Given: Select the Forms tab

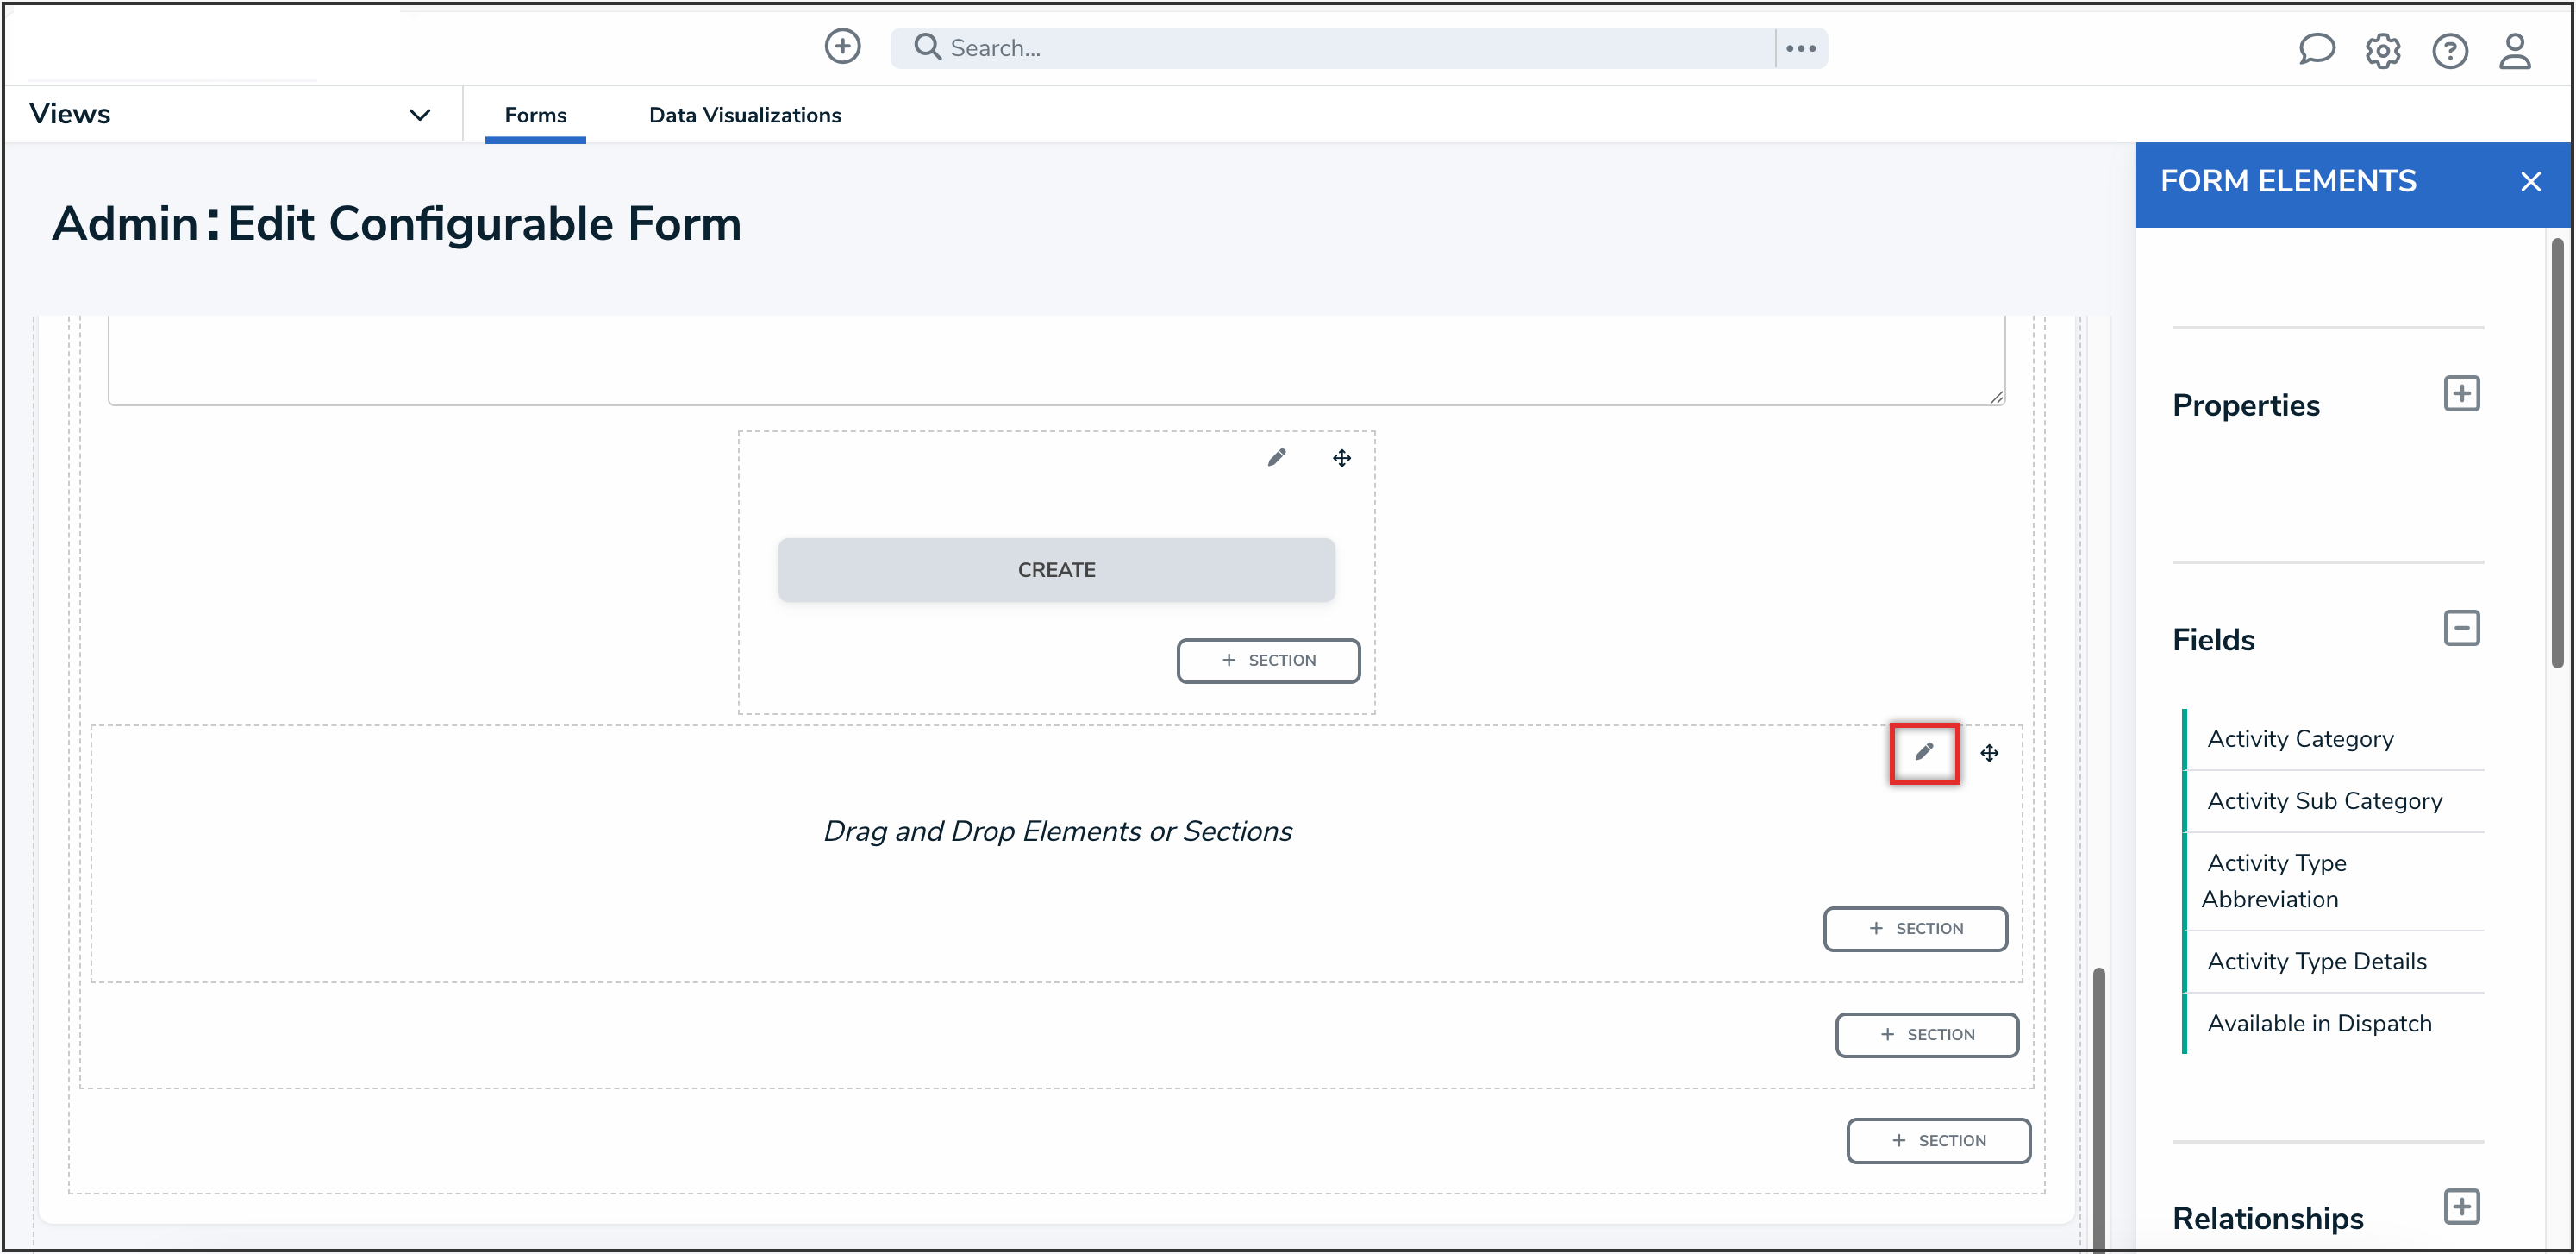Looking at the screenshot, I should 535,115.
